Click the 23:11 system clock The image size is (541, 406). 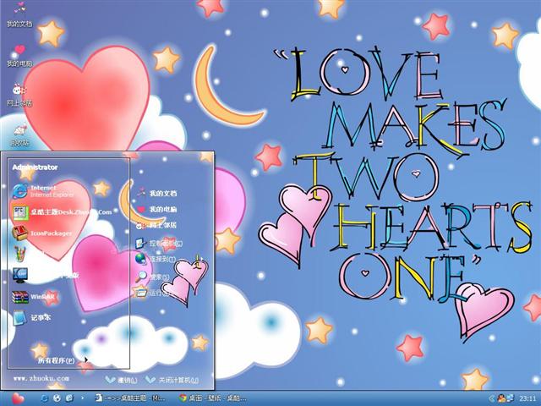527,398
